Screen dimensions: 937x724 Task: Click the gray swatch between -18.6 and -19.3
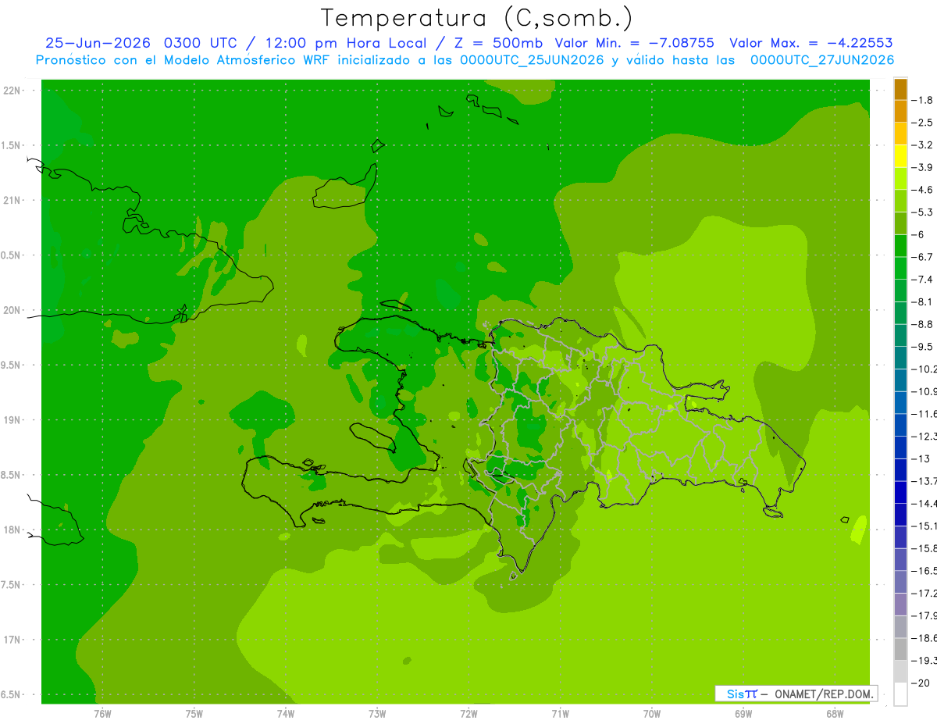[x=900, y=649]
